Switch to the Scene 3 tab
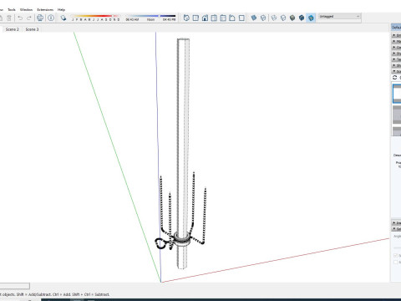 (x=32, y=29)
